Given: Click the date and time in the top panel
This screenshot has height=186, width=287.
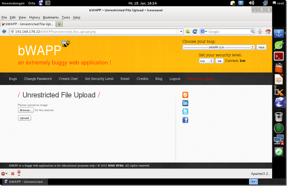Looking at the screenshot, I should [143, 3].
